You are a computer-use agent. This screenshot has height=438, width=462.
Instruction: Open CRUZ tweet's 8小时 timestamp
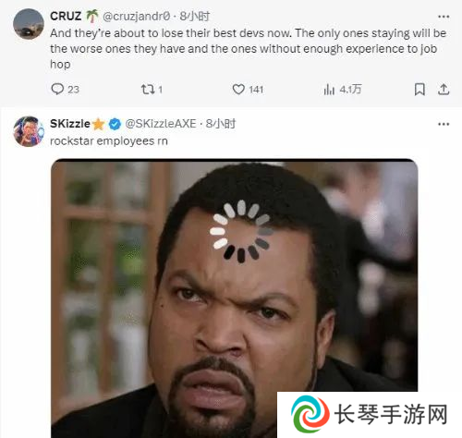point(195,17)
